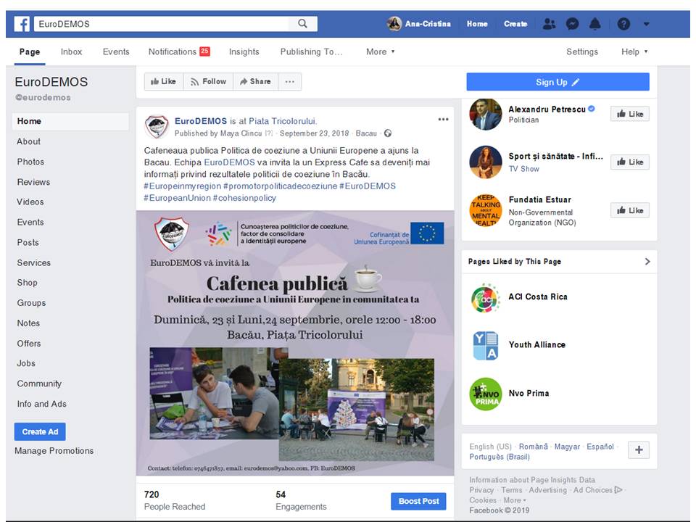Expand the account dropdown arrow in top bar
The height and width of the screenshot is (522, 696).
(x=646, y=24)
